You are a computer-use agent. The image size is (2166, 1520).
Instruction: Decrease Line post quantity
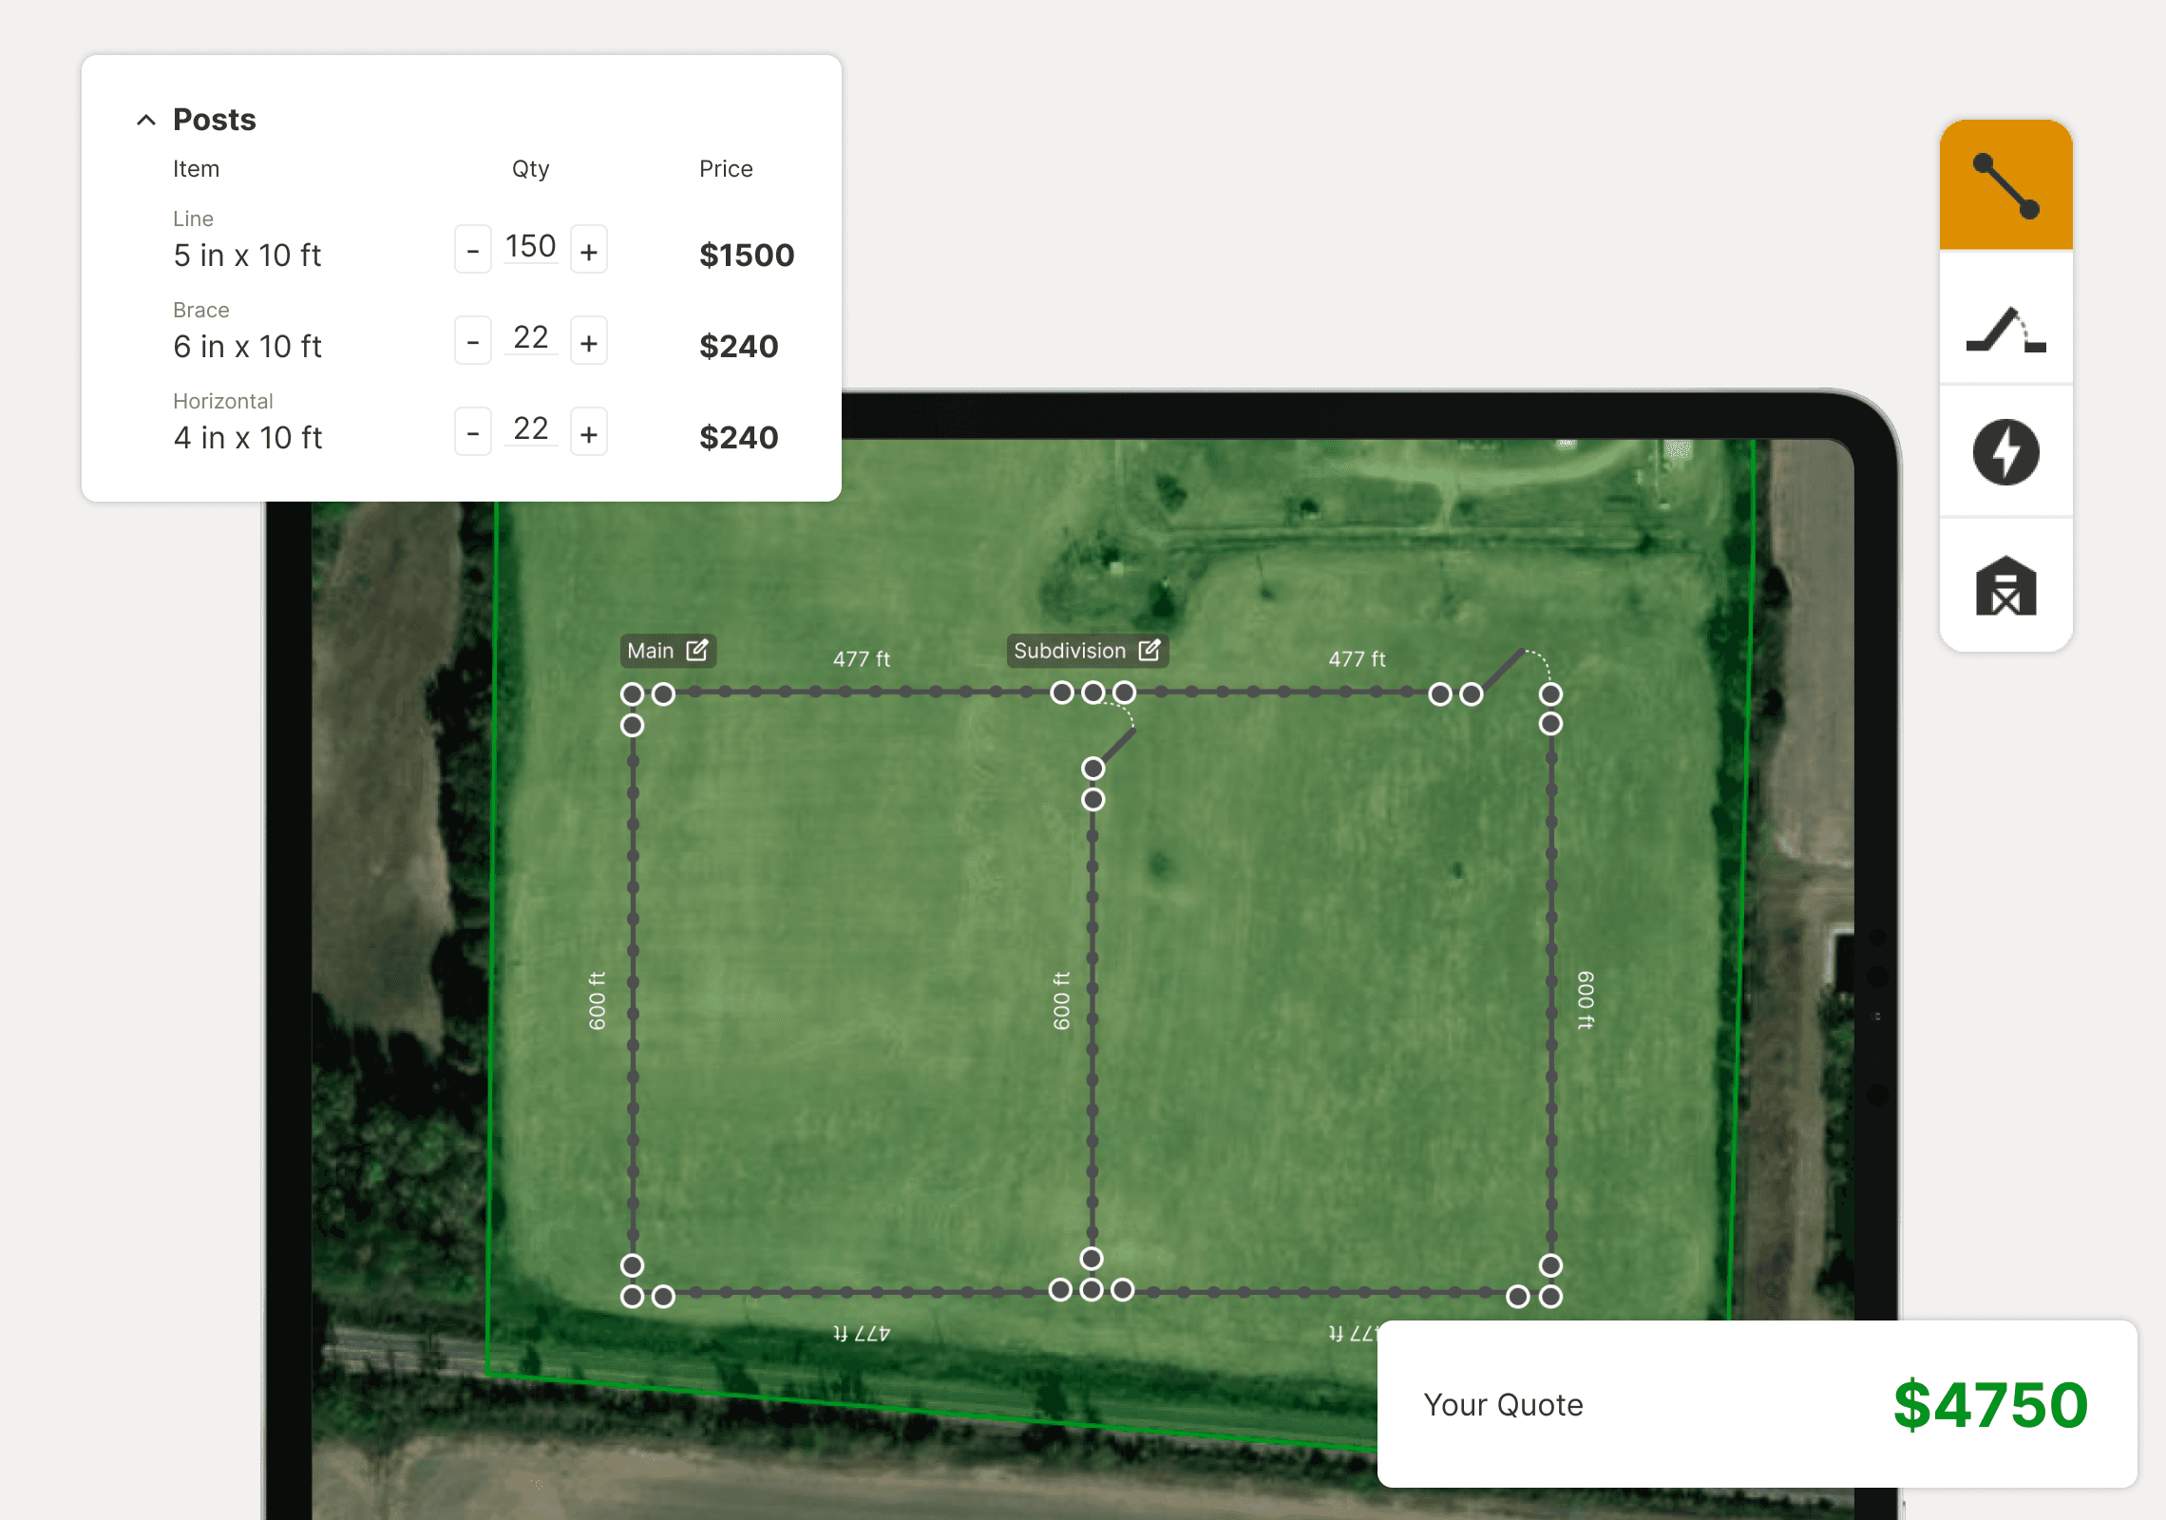coord(472,251)
